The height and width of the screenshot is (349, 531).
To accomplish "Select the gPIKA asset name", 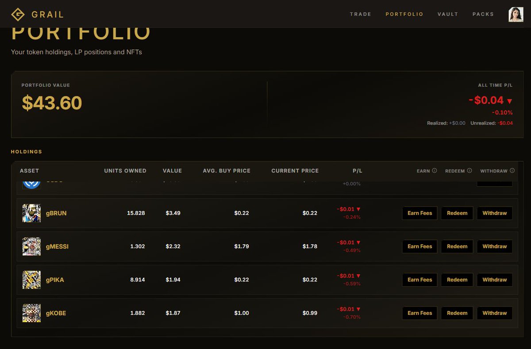I will [55, 280].
